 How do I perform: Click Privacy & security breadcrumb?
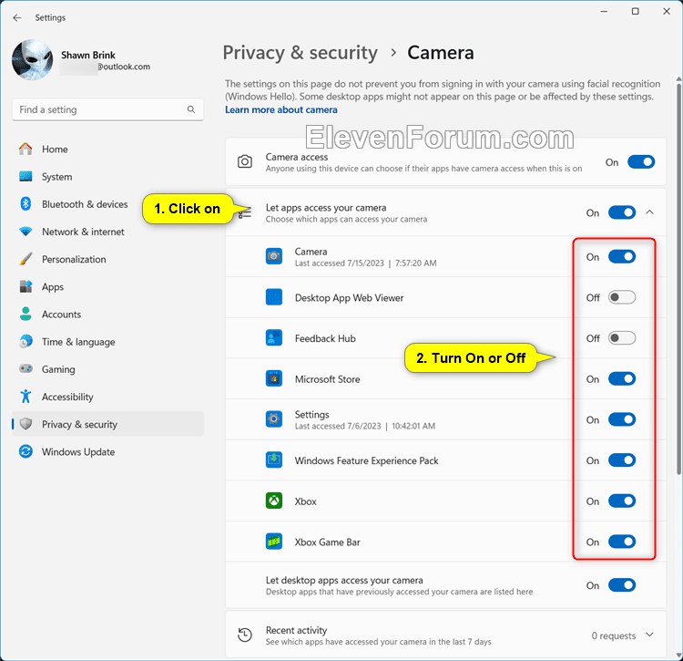point(301,53)
